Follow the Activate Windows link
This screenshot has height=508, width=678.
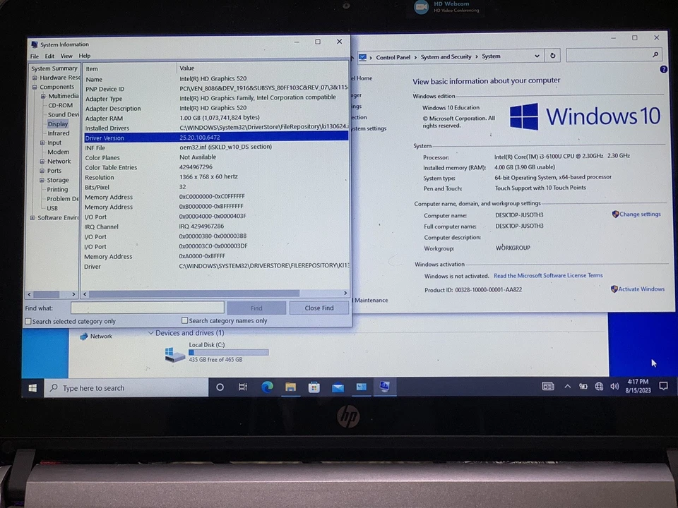[641, 289]
